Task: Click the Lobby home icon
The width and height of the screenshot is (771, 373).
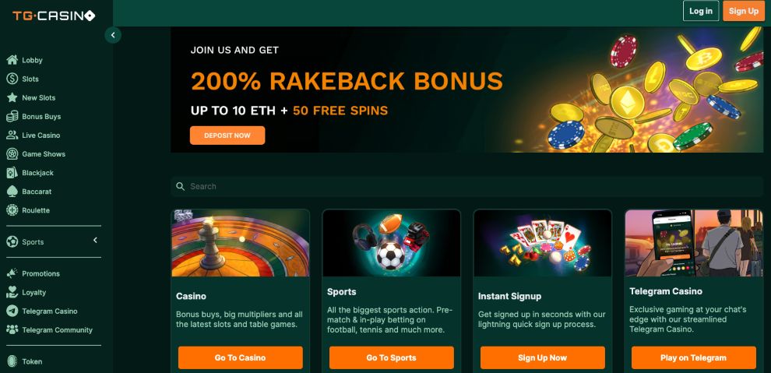Action: [x=12, y=60]
